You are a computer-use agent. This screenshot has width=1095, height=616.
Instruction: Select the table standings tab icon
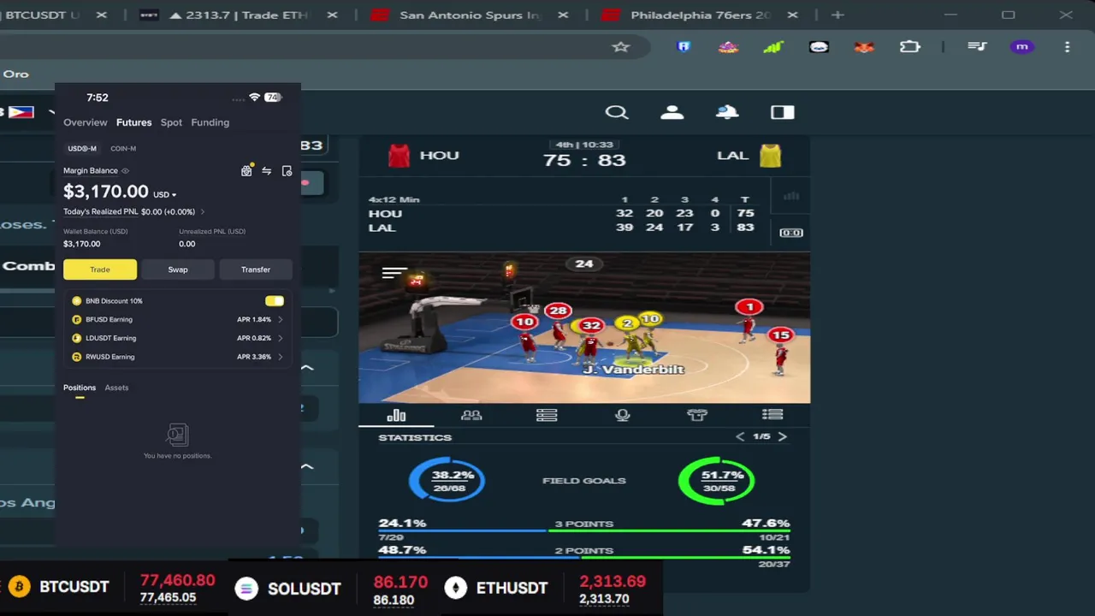pyautogui.click(x=547, y=416)
